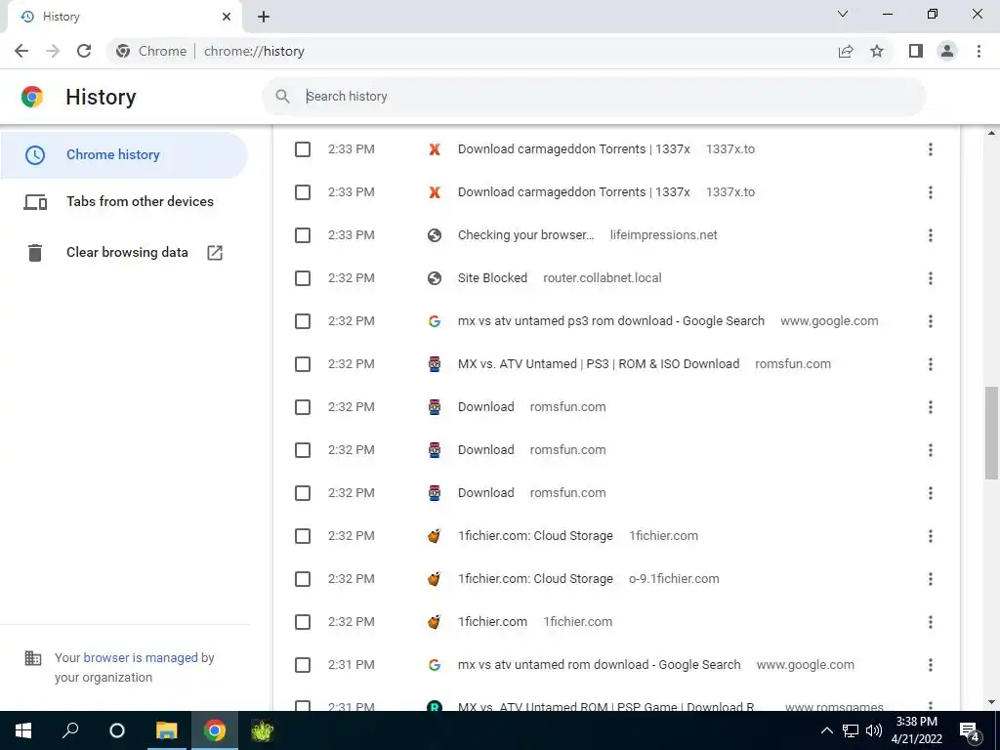Check the Checking your browser entry
The height and width of the screenshot is (750, 1000).
303,235
